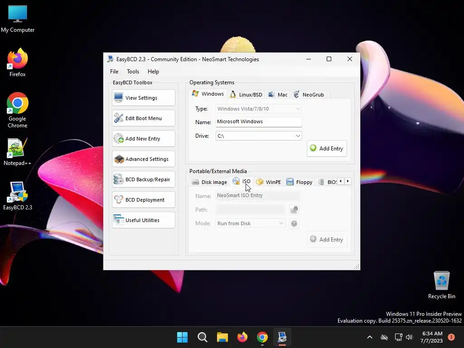
Task: Click the ISO Path field
Action: (x=250, y=210)
